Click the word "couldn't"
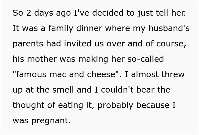 coord(117,90)
